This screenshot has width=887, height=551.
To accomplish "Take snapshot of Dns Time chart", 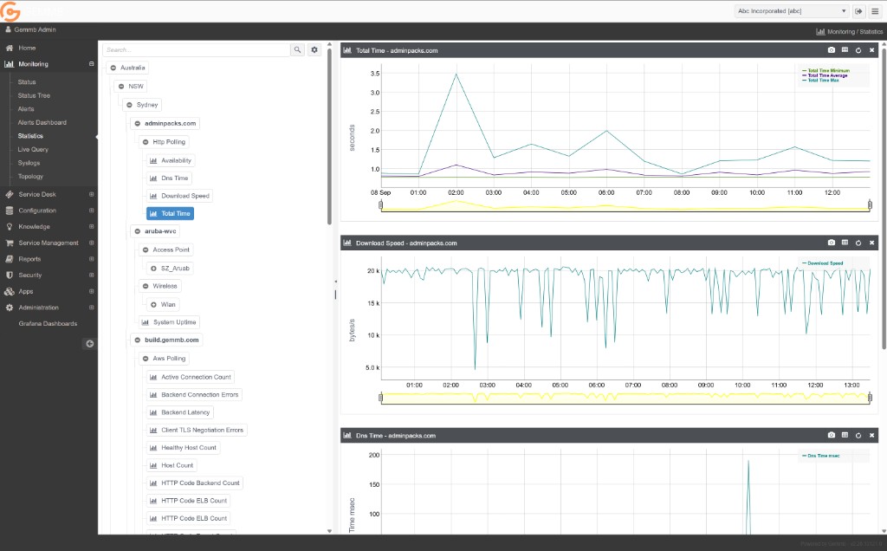I will tap(831, 435).
